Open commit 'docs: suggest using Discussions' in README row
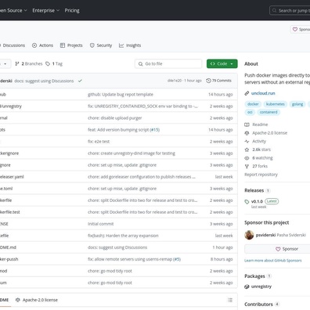The height and width of the screenshot is (310, 310). [x=117, y=247]
